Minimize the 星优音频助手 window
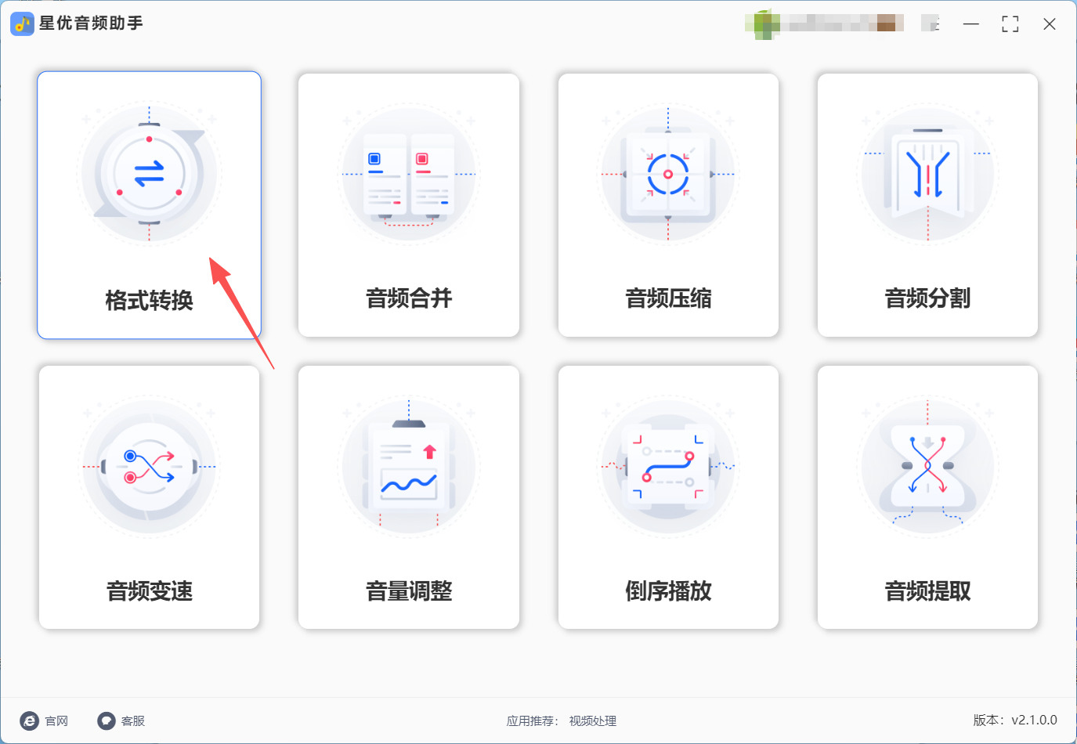Viewport: 1077px width, 744px height. click(x=971, y=24)
